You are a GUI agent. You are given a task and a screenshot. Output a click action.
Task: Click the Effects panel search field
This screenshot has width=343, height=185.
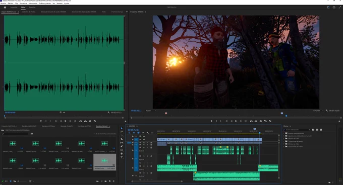[x=297, y=130]
